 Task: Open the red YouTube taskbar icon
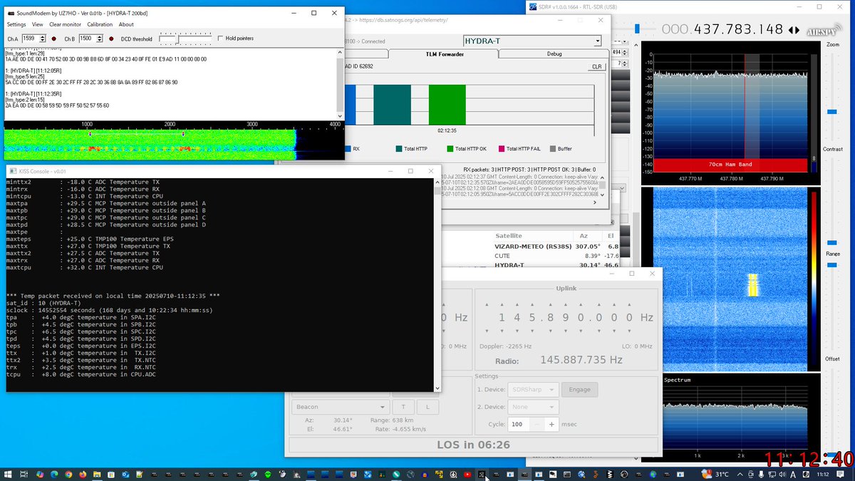467,474
